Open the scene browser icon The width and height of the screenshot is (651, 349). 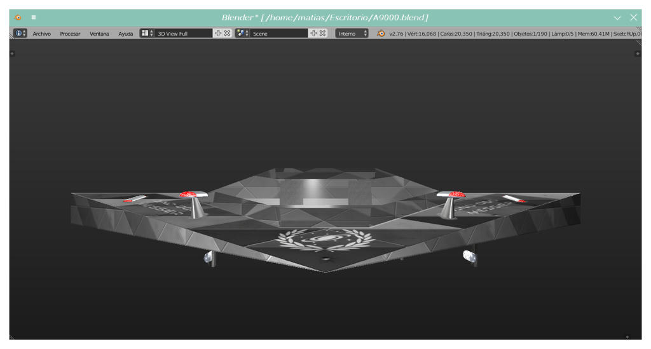(x=242, y=33)
